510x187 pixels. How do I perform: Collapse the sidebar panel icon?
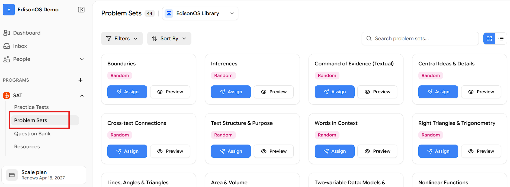click(81, 10)
